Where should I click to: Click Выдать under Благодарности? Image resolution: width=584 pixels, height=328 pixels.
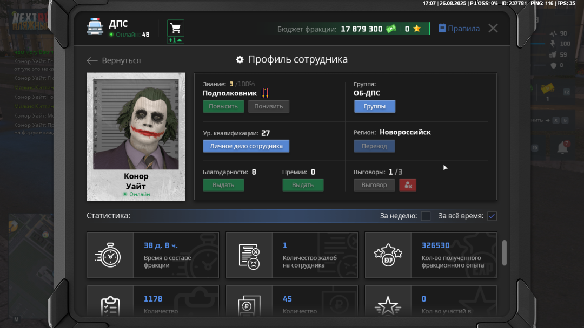click(x=223, y=185)
